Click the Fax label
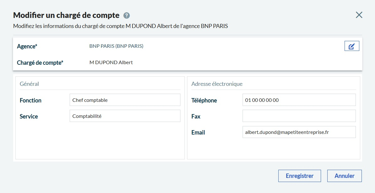Viewport: 375px width, 193px height. [196, 117]
